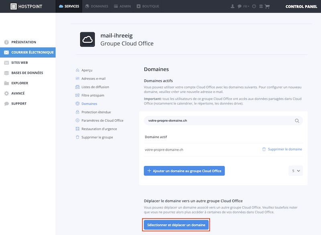The width and height of the screenshot is (321, 235).
Task: Open the Boutique tab
Action: pyautogui.click(x=148, y=6)
